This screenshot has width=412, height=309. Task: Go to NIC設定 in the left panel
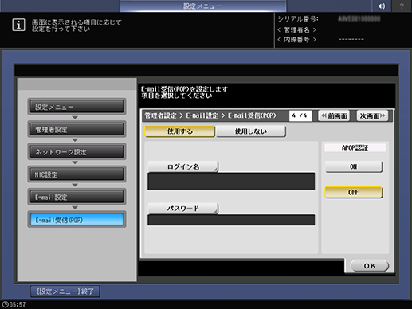click(77, 174)
